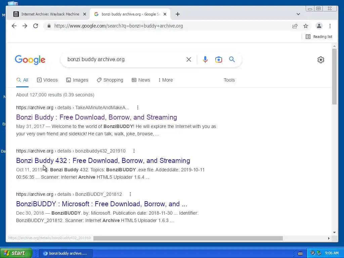This screenshot has width=344, height=258.
Task: Search by image with camera icon
Action: (x=218, y=59)
